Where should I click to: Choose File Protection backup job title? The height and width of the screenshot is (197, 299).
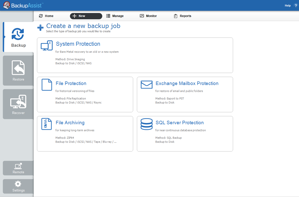tap(71, 83)
